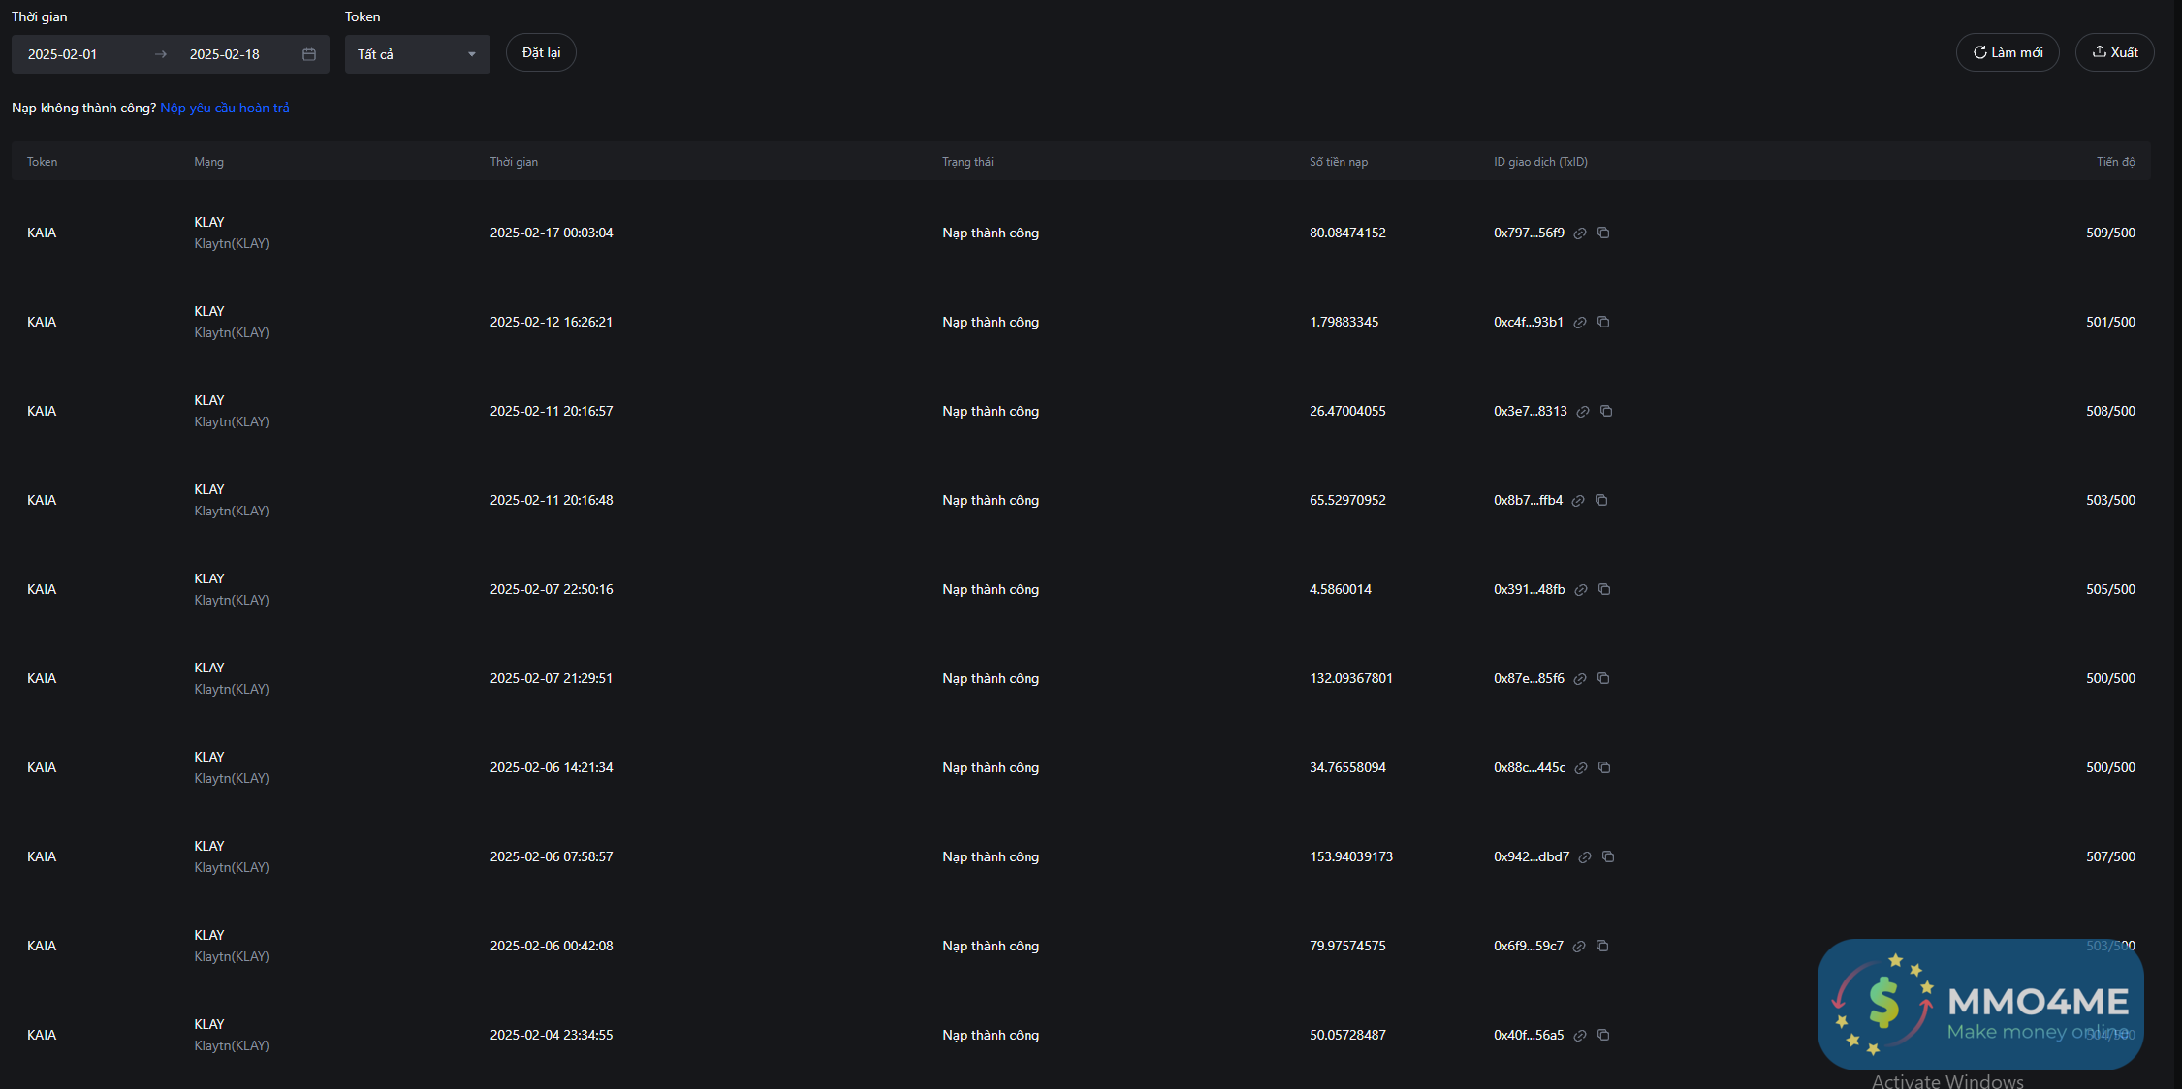
Task: Expand the Token 'Tất cả' dropdown
Action: point(417,54)
